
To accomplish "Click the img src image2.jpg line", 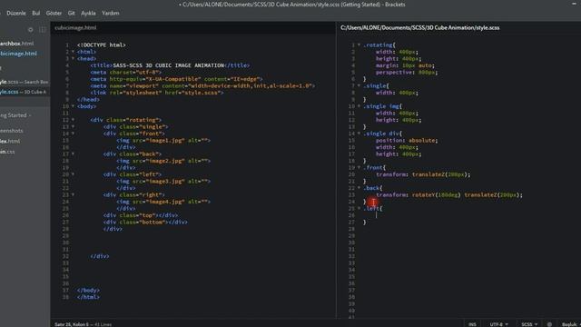I will coord(163,161).
